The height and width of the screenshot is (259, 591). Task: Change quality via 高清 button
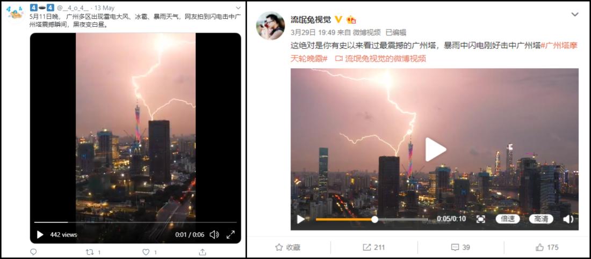pyautogui.click(x=541, y=219)
